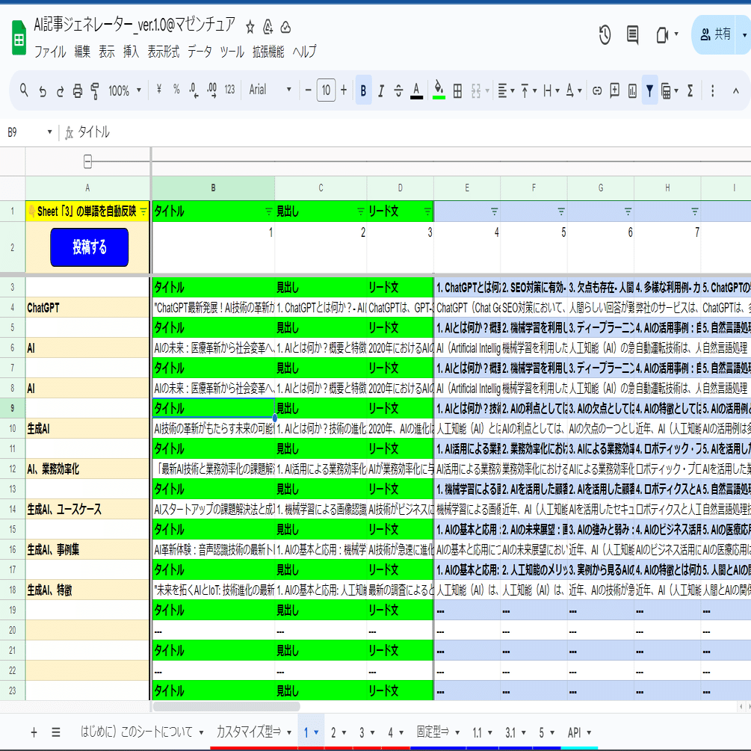The height and width of the screenshot is (751, 751).
Task: Open the 挿入 menu
Action: pyautogui.click(x=131, y=52)
